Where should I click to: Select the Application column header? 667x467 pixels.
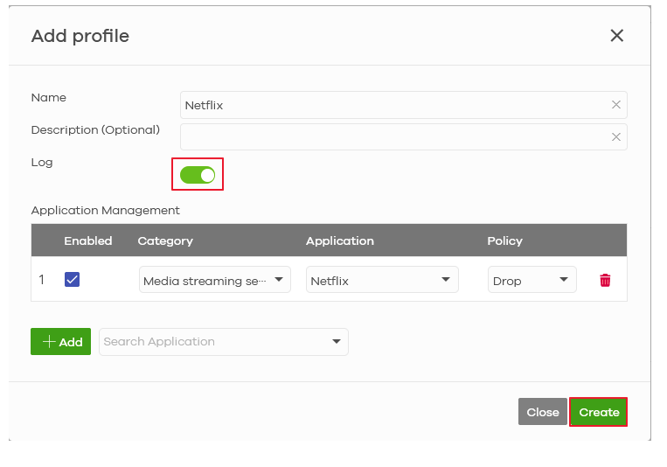(339, 240)
